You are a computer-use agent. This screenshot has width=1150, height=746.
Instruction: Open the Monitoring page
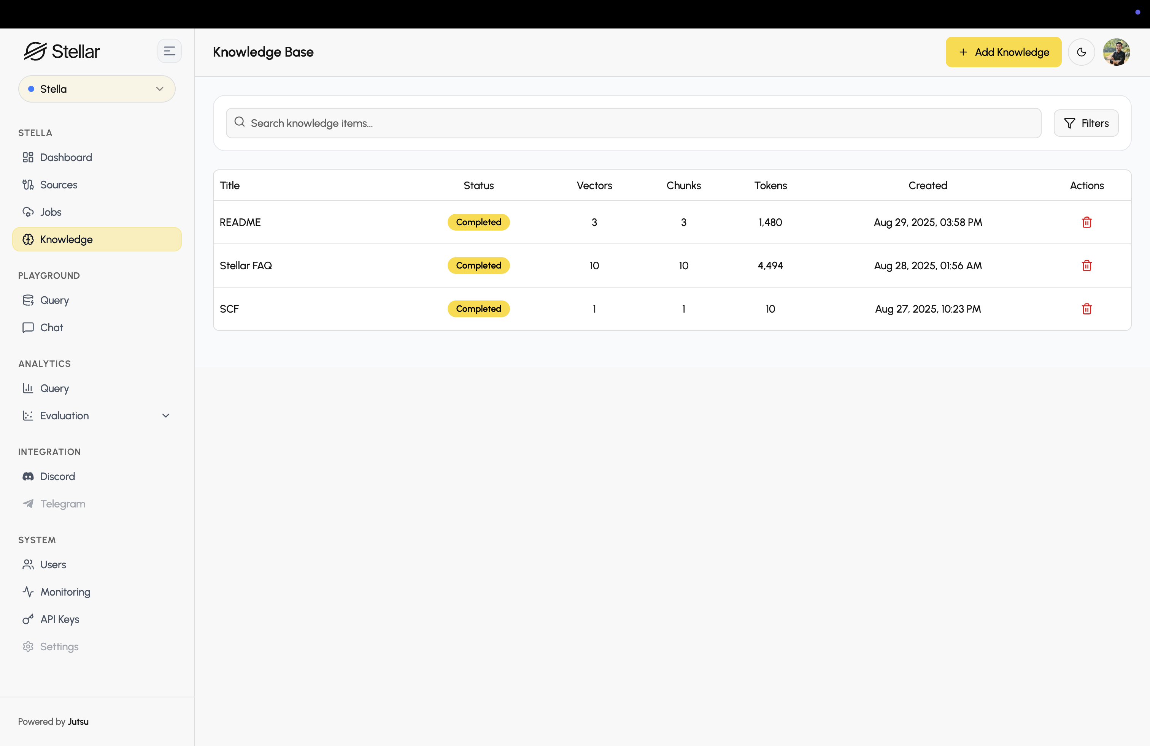click(65, 591)
